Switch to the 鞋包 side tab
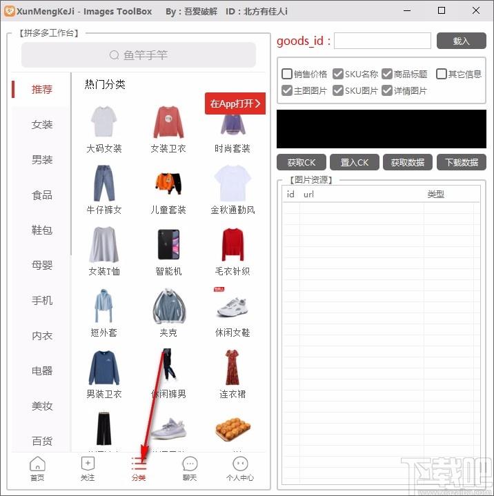Image resolution: width=494 pixels, height=496 pixels. pos(42,230)
